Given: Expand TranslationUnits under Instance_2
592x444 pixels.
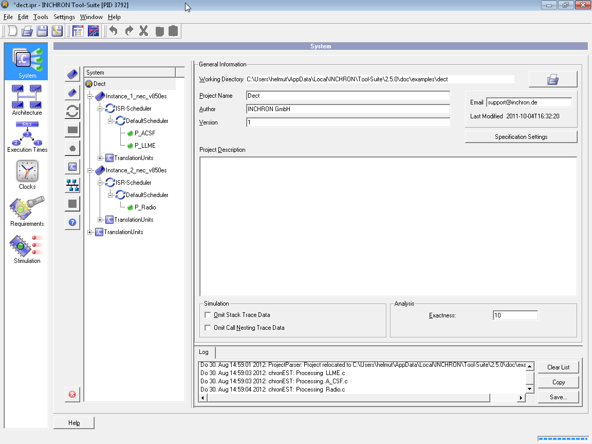Looking at the screenshot, I should point(100,220).
